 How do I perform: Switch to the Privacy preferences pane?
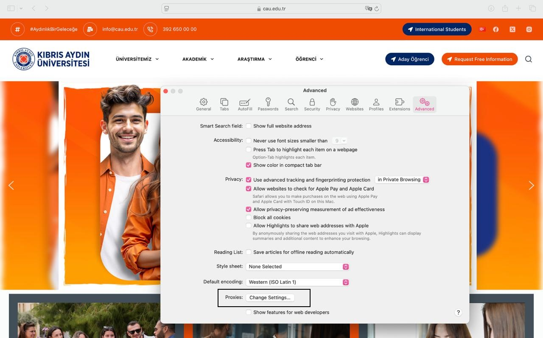coord(333,104)
